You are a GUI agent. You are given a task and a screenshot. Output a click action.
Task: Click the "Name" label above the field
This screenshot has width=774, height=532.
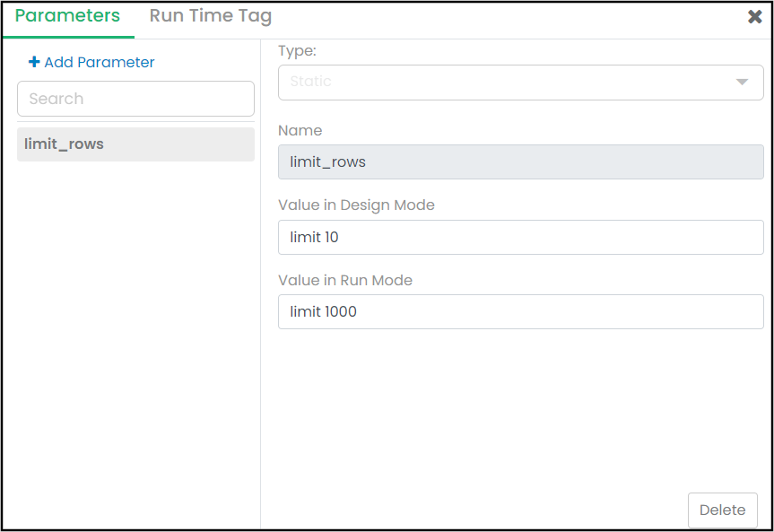(300, 130)
